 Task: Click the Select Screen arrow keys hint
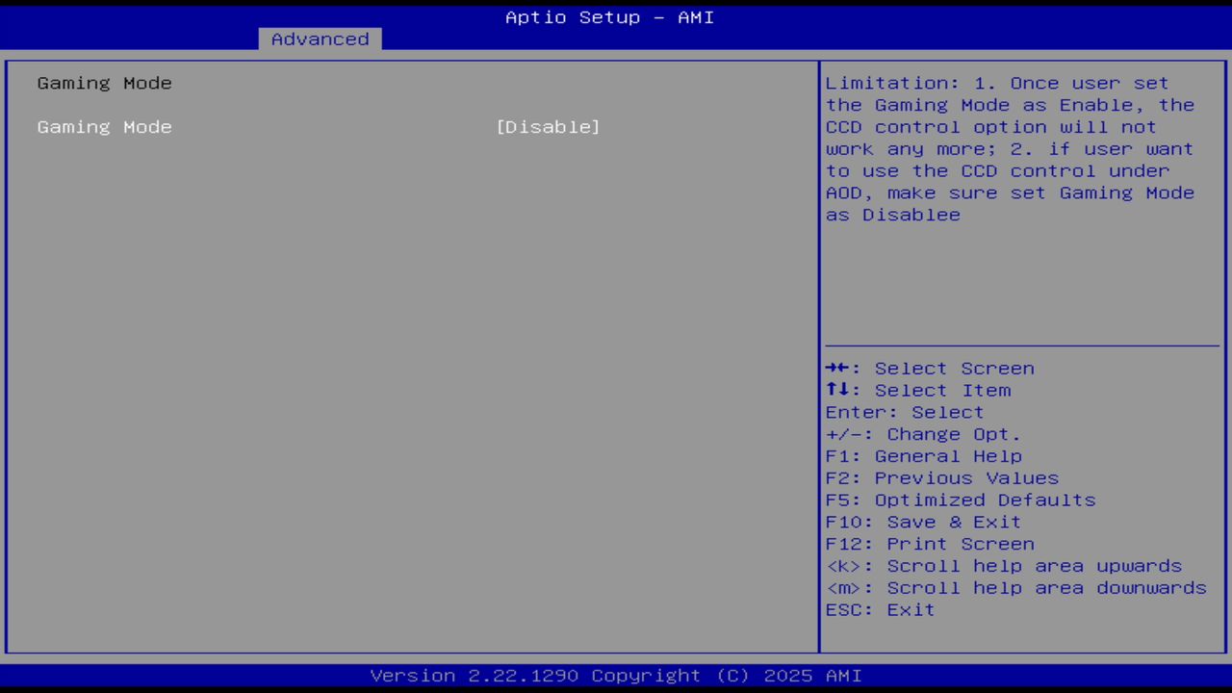[x=930, y=369]
